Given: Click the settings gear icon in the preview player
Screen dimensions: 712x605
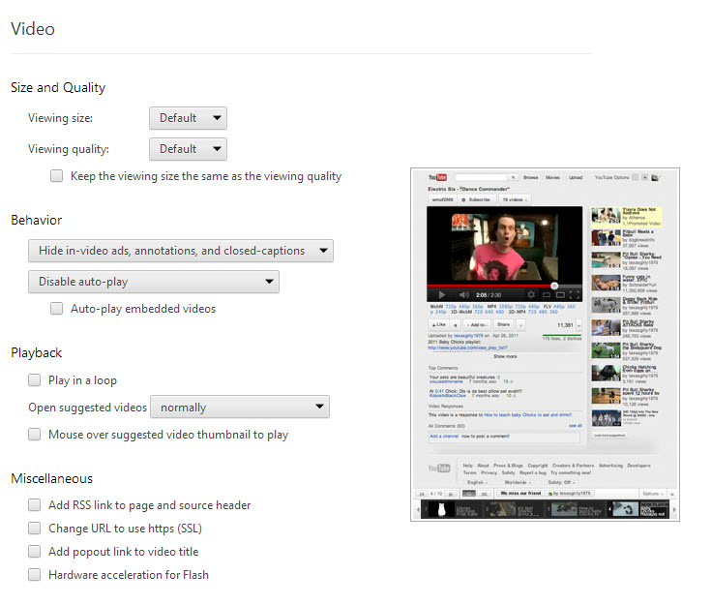Looking at the screenshot, I should [530, 294].
